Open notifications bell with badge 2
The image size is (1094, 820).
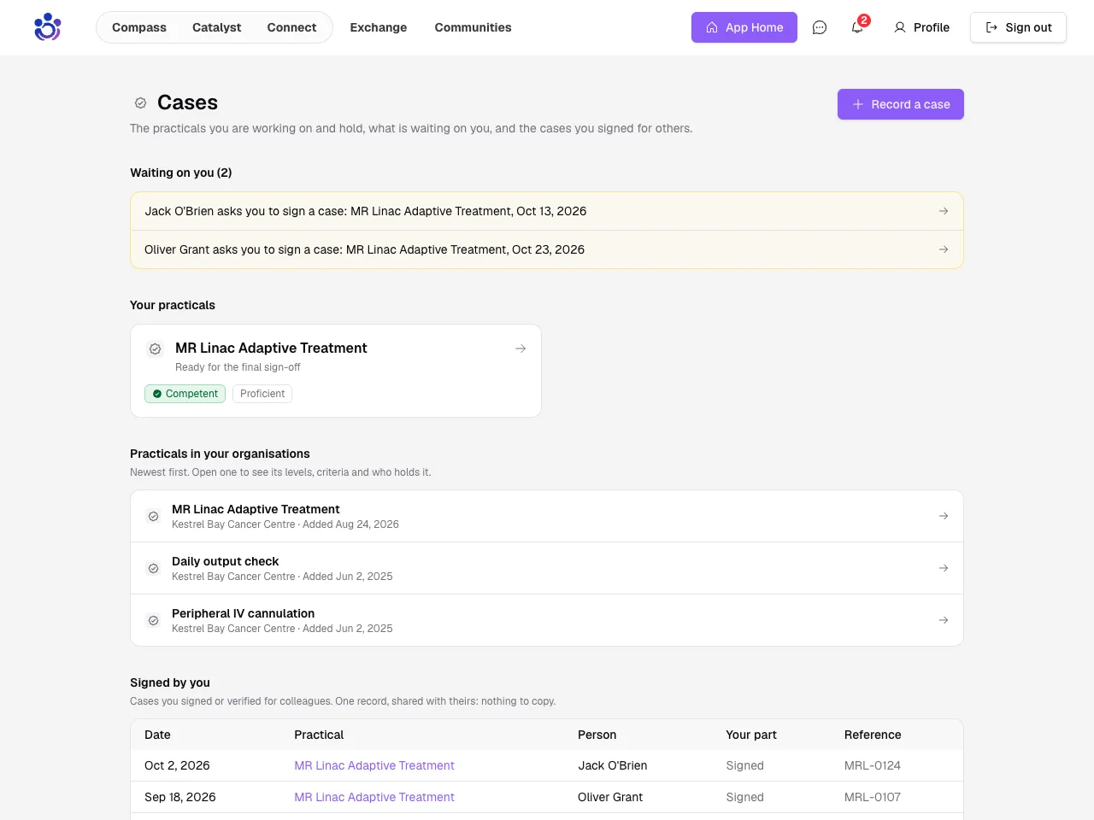point(857,27)
